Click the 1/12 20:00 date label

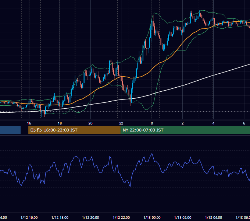point(90,217)
